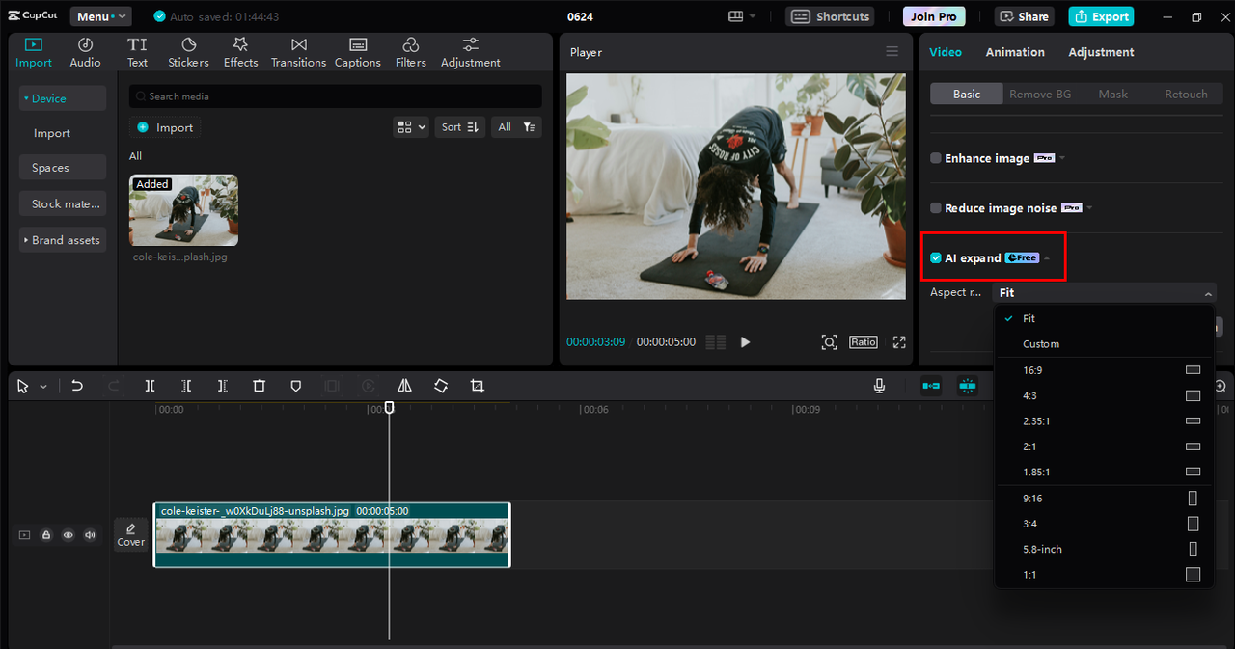Open the Ratio options in player
Viewport: 1235px width, 649px height.
coord(864,342)
